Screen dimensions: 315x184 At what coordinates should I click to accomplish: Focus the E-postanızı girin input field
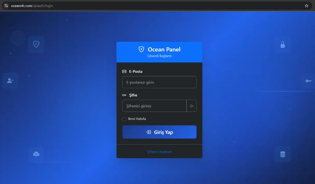(x=159, y=82)
